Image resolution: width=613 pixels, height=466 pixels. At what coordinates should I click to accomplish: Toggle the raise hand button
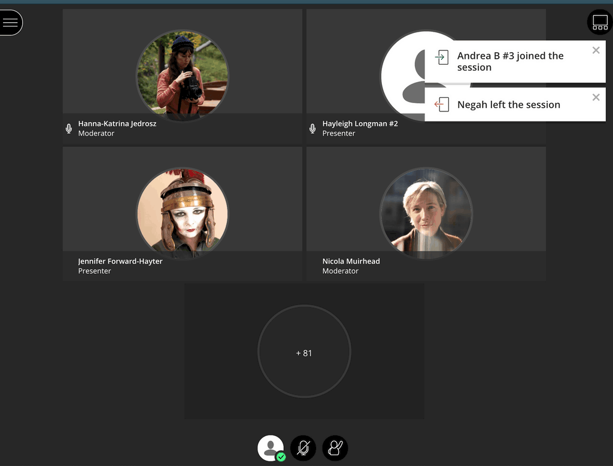coord(335,448)
